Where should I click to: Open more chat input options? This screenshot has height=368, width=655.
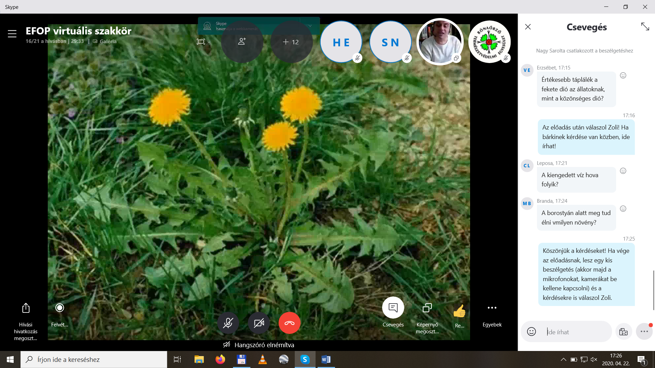[644, 332]
